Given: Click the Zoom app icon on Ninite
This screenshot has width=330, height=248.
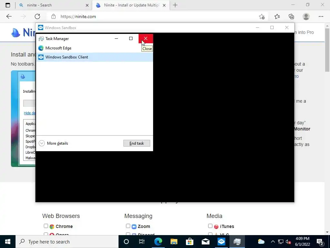Looking at the screenshot, I should tap(134, 227).
